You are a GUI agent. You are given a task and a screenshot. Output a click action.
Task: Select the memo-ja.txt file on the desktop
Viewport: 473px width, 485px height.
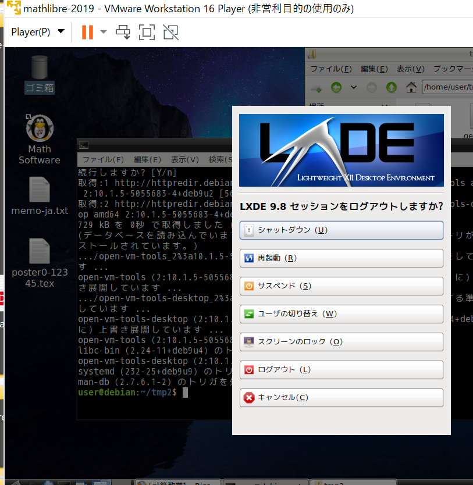pyautogui.click(x=40, y=196)
